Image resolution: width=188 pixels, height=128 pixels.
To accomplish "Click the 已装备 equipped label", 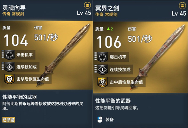I will pos(9,120).
